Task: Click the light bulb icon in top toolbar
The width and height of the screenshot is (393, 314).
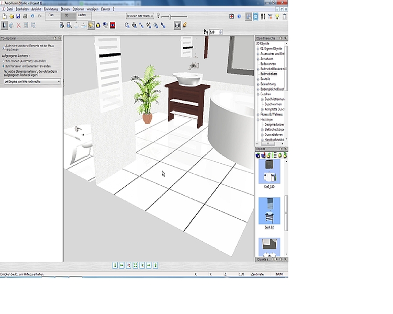Action: pos(277,17)
